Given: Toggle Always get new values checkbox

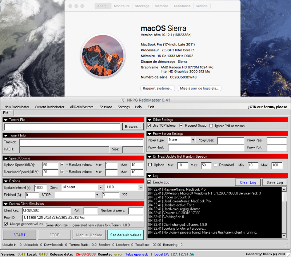Looking at the screenshot, I should [x=6, y=224].
